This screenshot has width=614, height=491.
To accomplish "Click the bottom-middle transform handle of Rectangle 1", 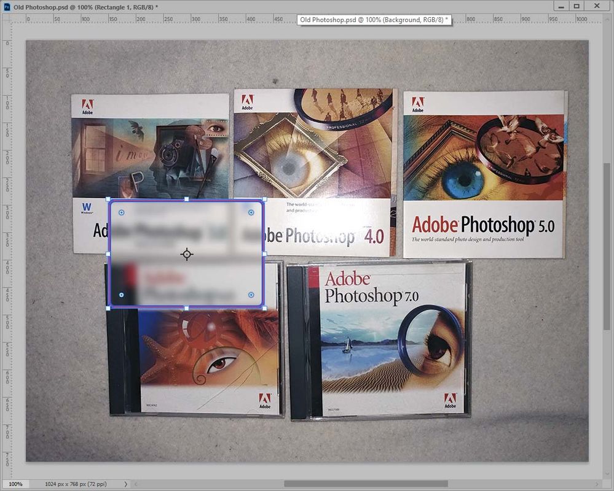I will (186, 309).
